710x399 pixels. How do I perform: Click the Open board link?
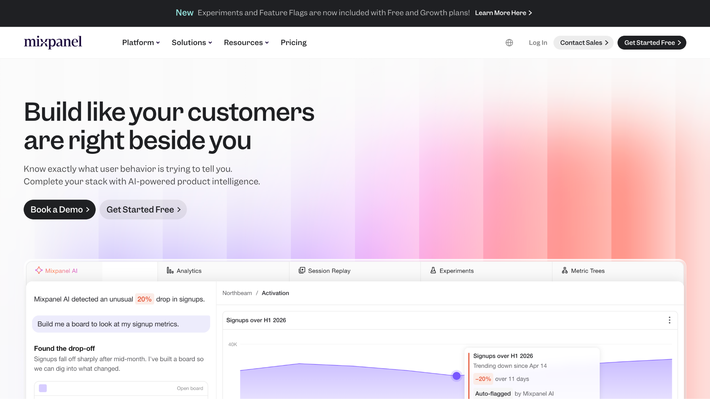(x=190, y=388)
